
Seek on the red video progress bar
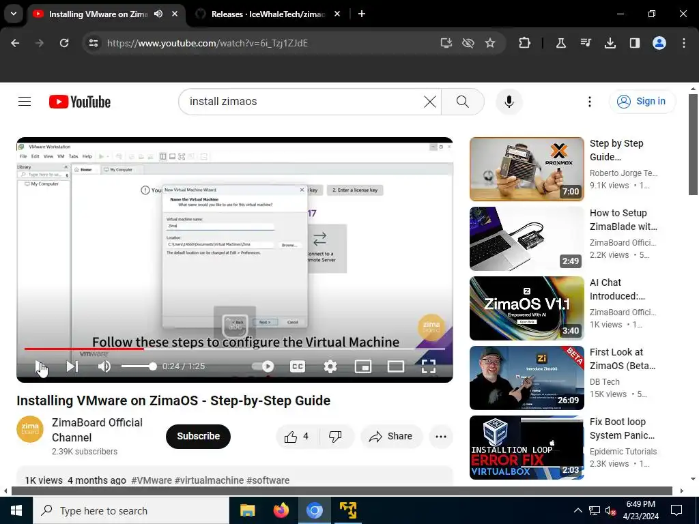coord(235,349)
